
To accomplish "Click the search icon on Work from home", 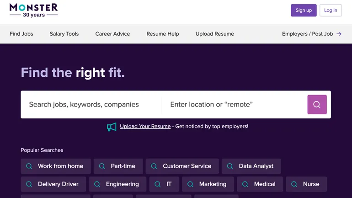I will [29, 166].
